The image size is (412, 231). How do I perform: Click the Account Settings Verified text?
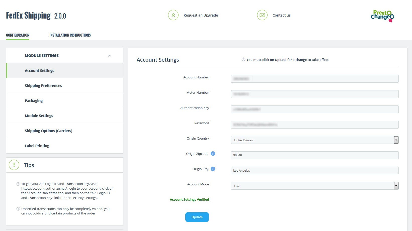coord(189,200)
